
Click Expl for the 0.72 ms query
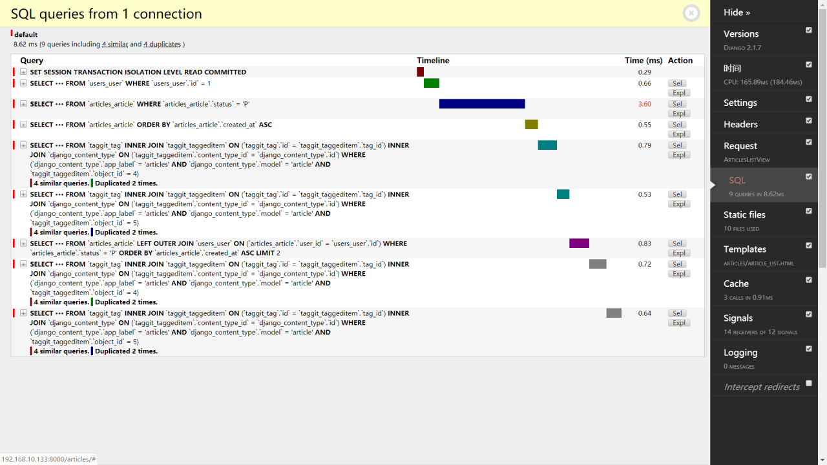(x=679, y=274)
